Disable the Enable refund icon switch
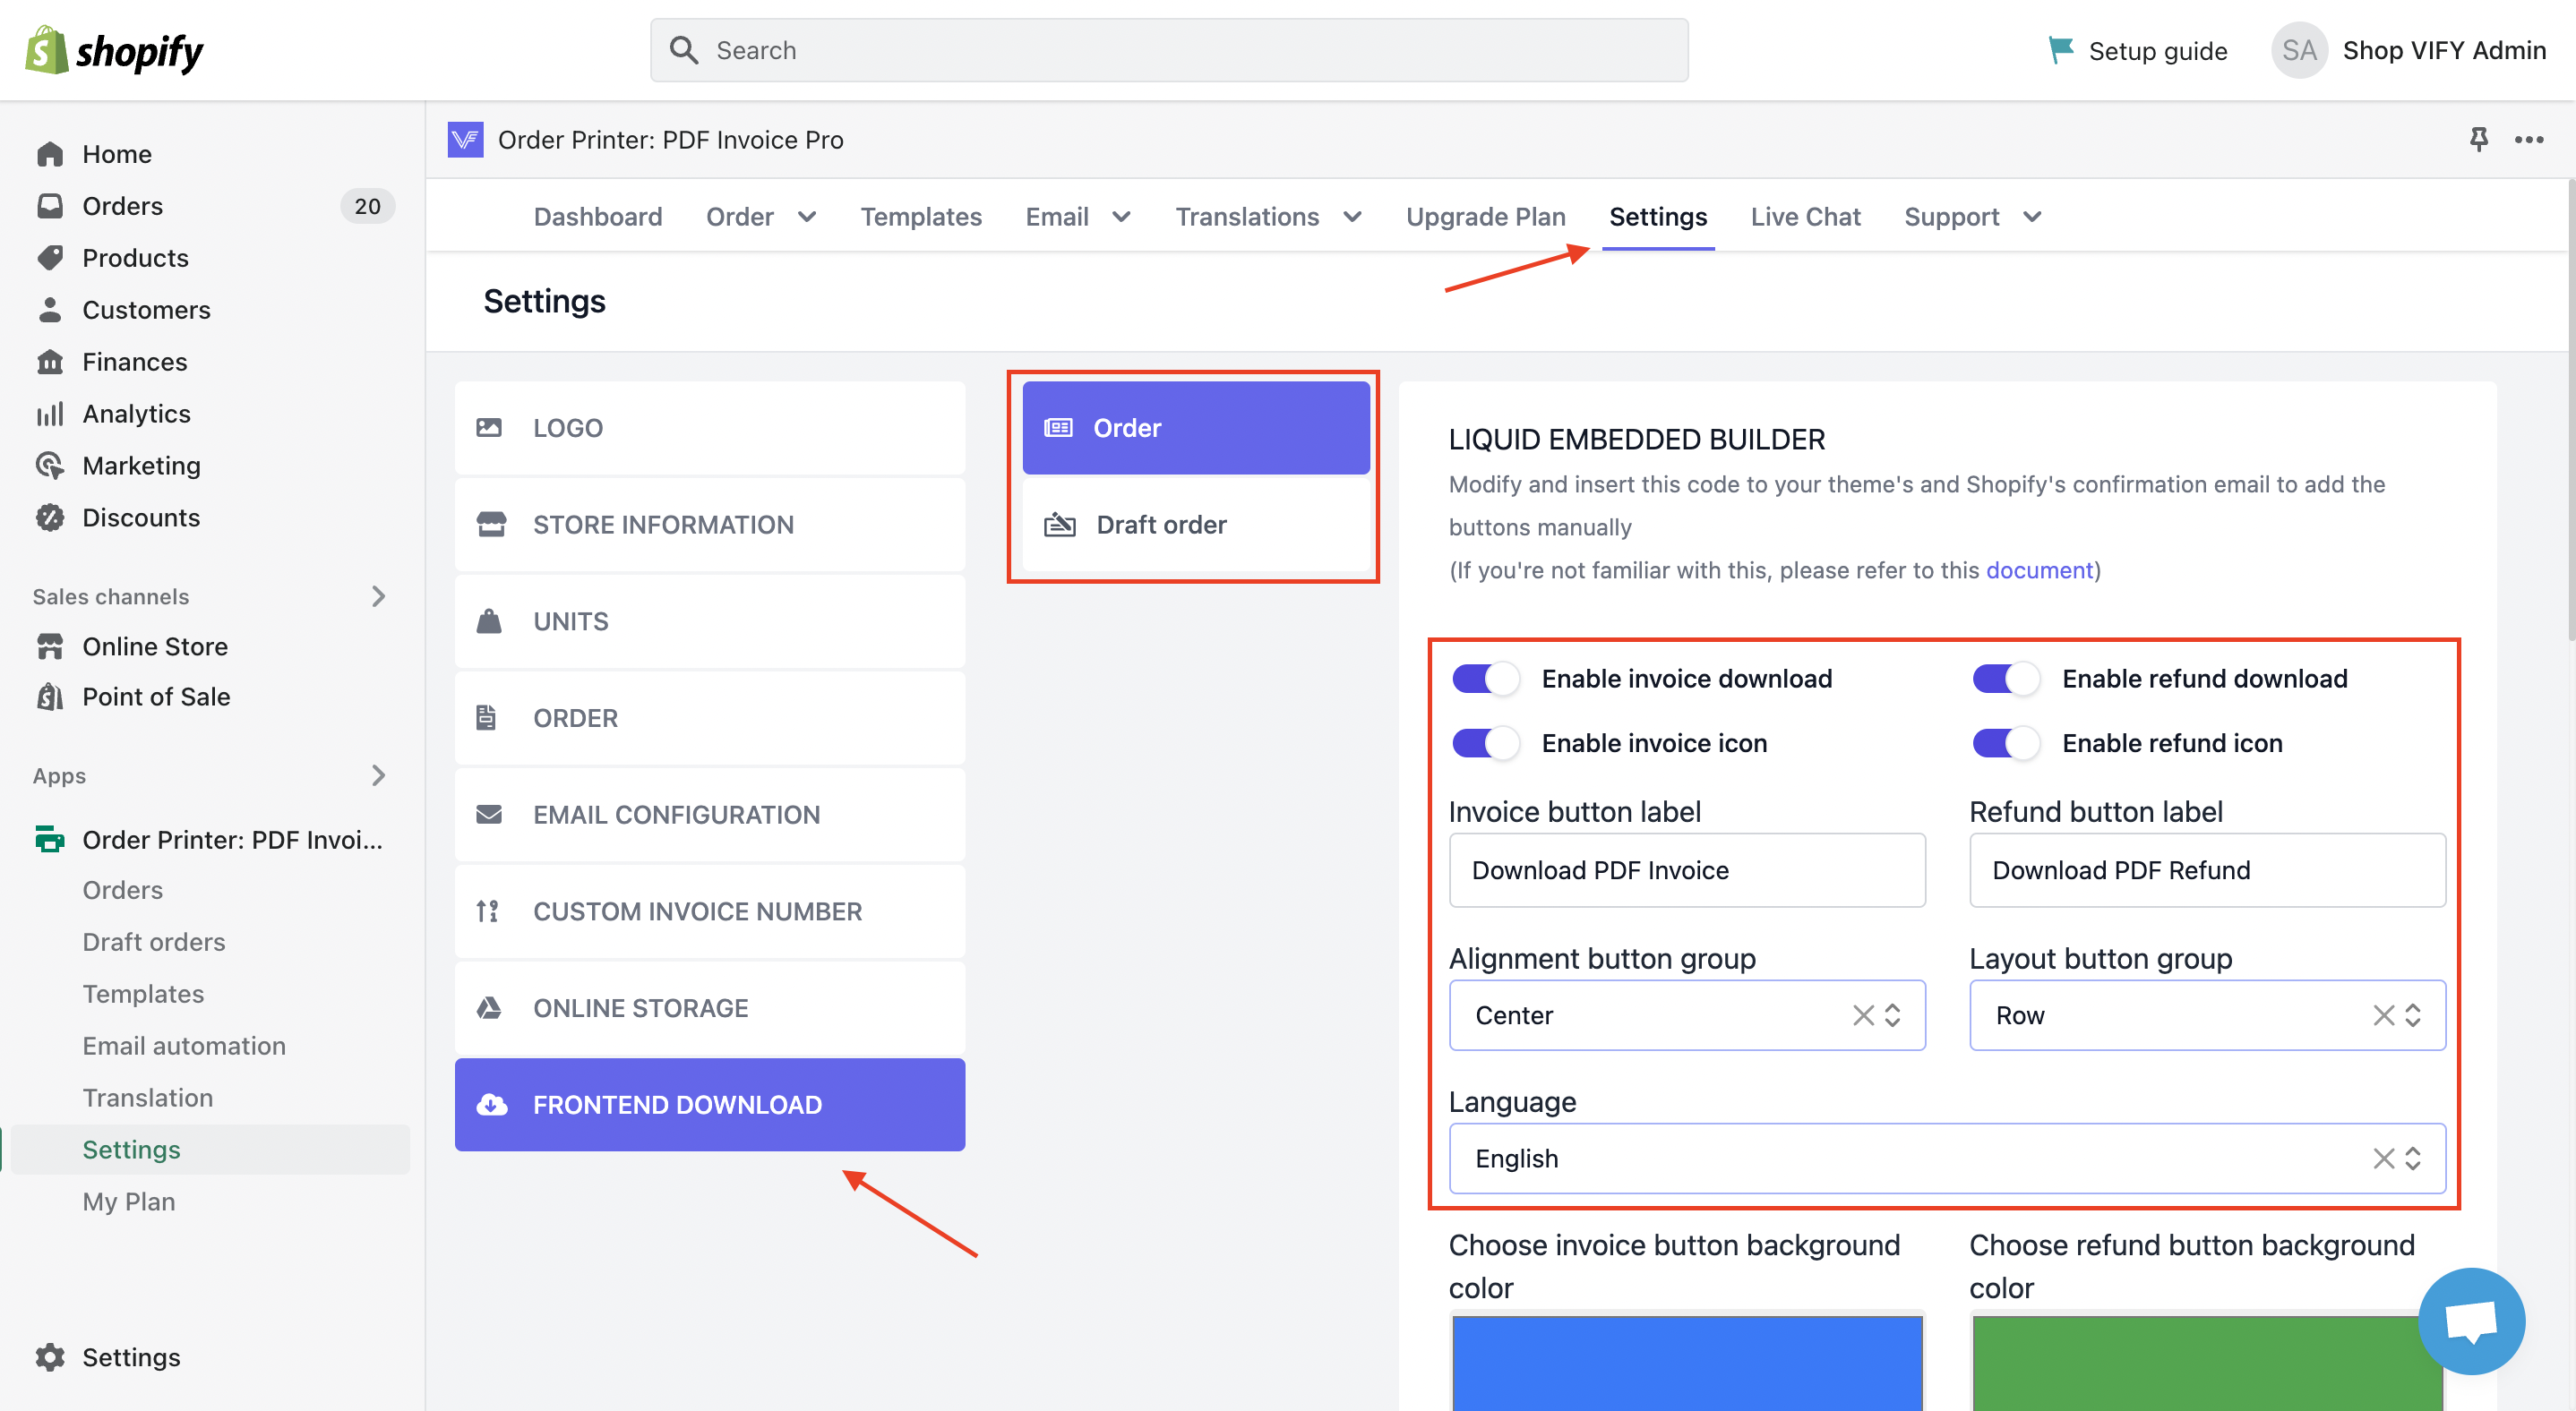 pyautogui.click(x=2005, y=743)
